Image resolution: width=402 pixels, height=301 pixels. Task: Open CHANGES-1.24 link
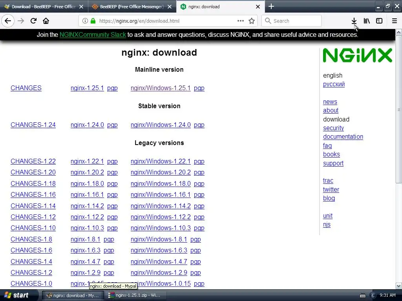tap(33, 125)
